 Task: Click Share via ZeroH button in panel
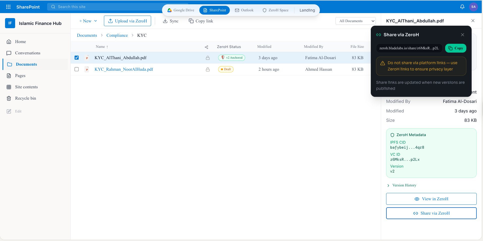pos(431,213)
